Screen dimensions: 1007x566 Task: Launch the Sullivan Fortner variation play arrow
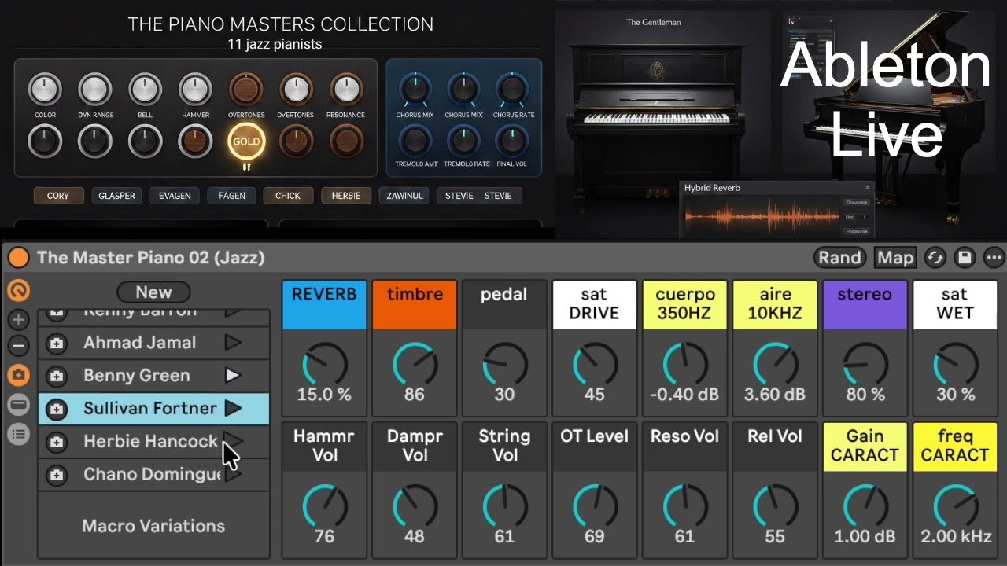[232, 409]
